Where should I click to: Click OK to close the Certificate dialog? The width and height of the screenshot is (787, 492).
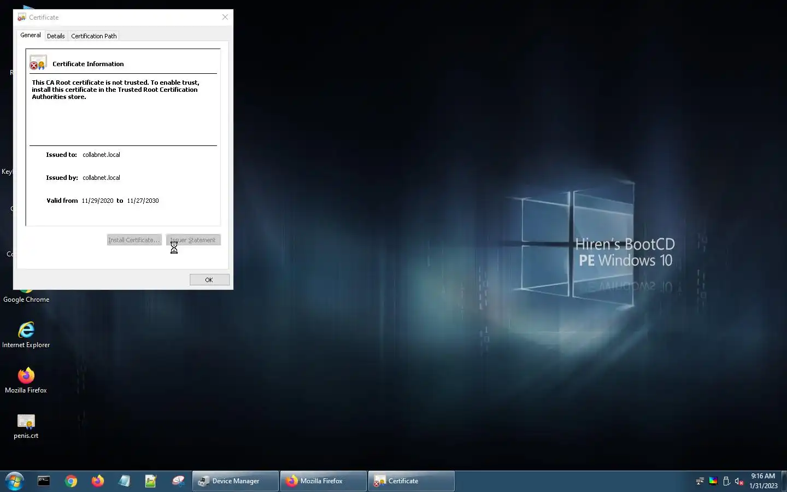[209, 280]
